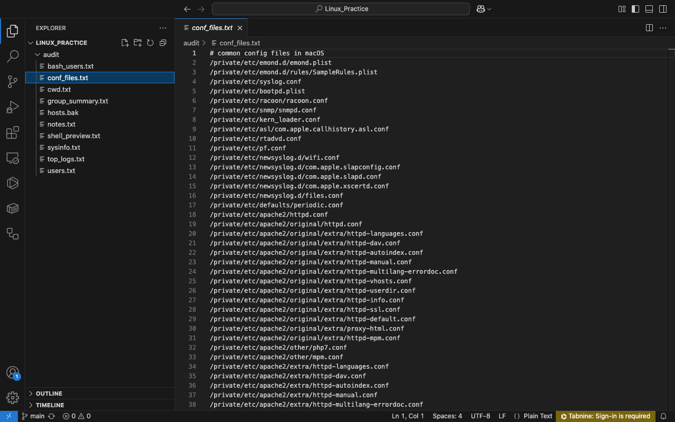Open Source Control view
This screenshot has width=675, height=422.
point(13,81)
